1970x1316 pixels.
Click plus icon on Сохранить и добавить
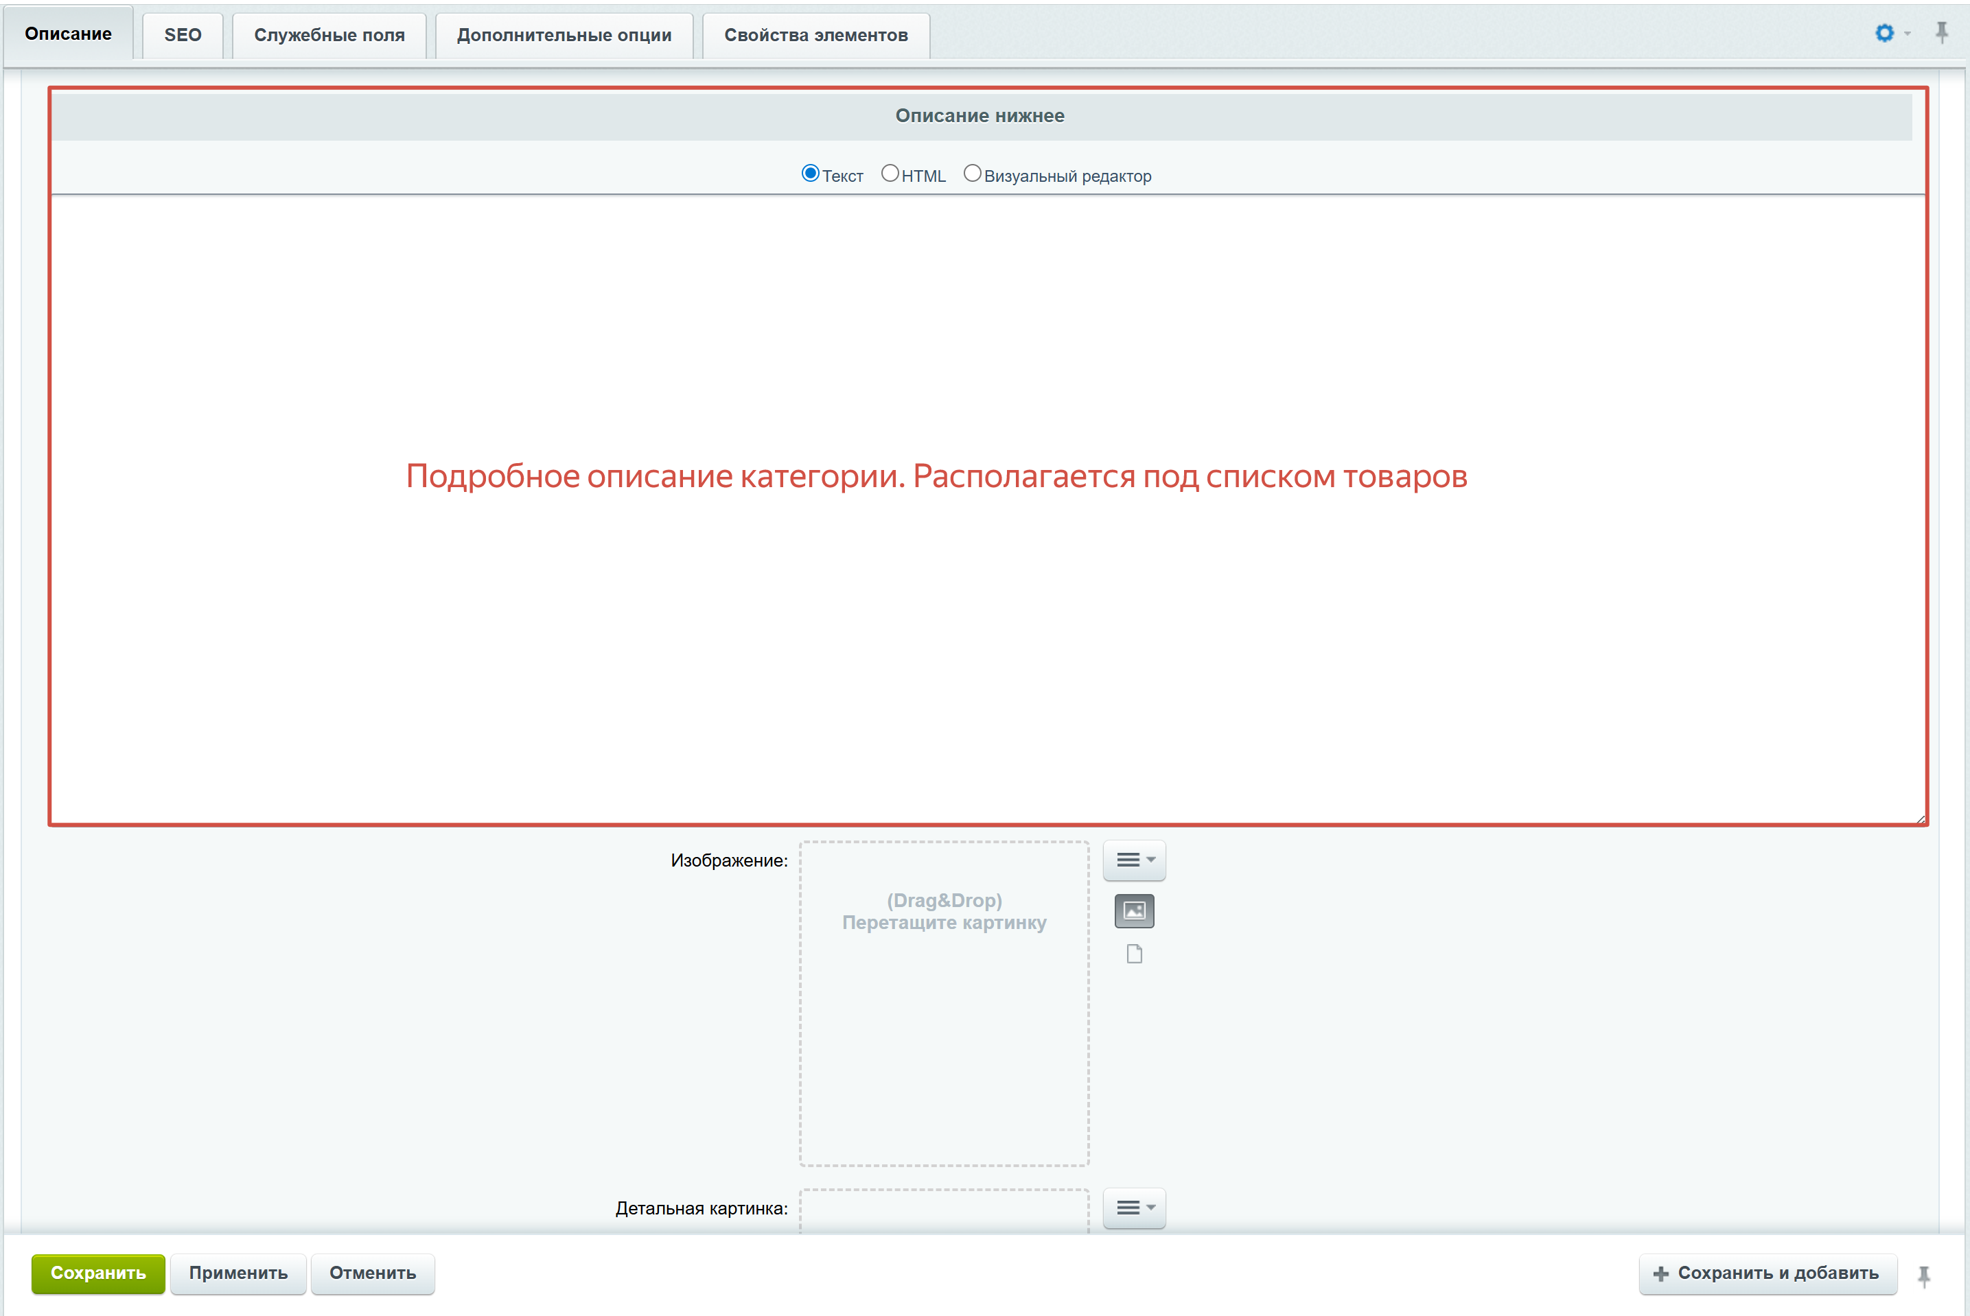(x=1660, y=1274)
